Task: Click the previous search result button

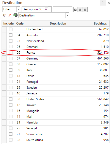Action: 80,9
